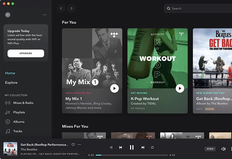Click 'Album by The Beatles' text

212,104
